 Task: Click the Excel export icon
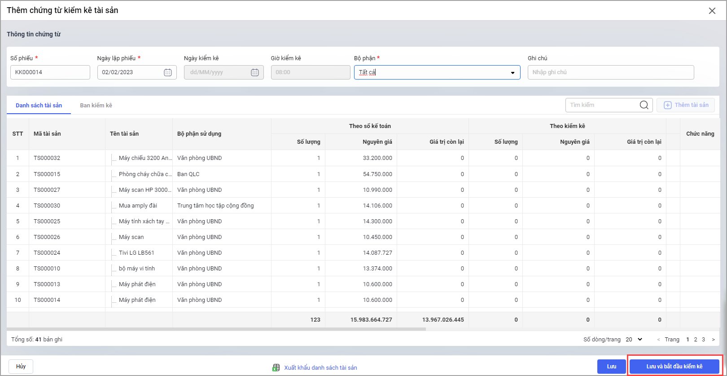click(x=276, y=367)
